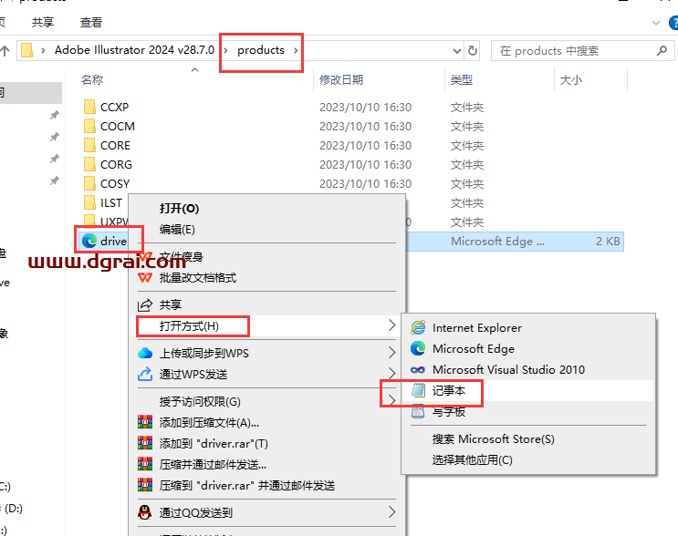Click the 通过WPS发送 send icon
The image size is (678, 536).
[x=145, y=374]
